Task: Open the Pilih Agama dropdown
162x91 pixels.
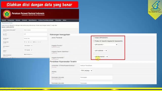Action: [28, 50]
